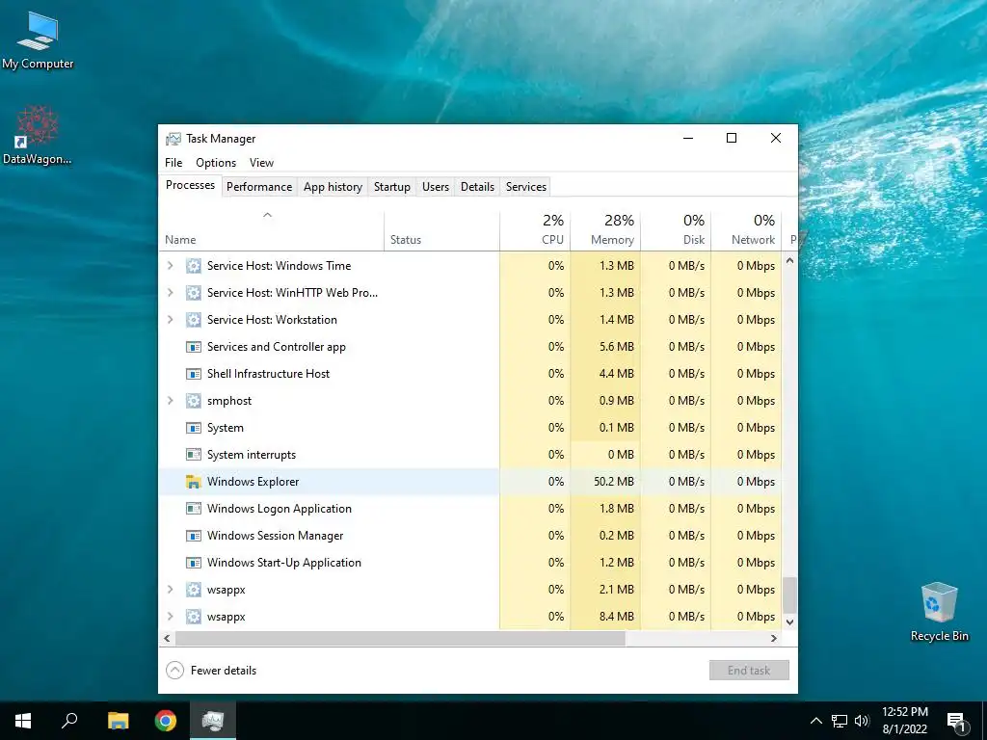Image resolution: width=987 pixels, height=740 pixels.
Task: Sort processes by CPU column
Action: pyautogui.click(x=535, y=231)
